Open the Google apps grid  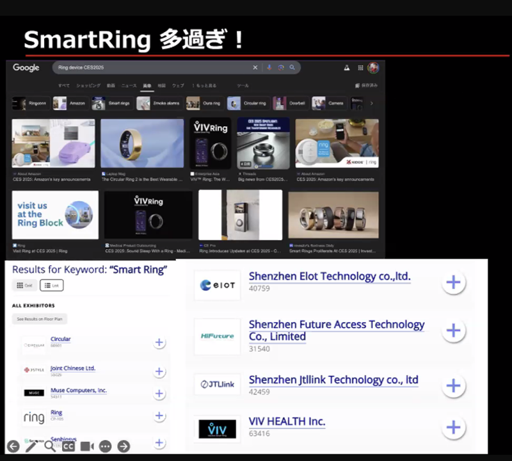[x=360, y=67]
